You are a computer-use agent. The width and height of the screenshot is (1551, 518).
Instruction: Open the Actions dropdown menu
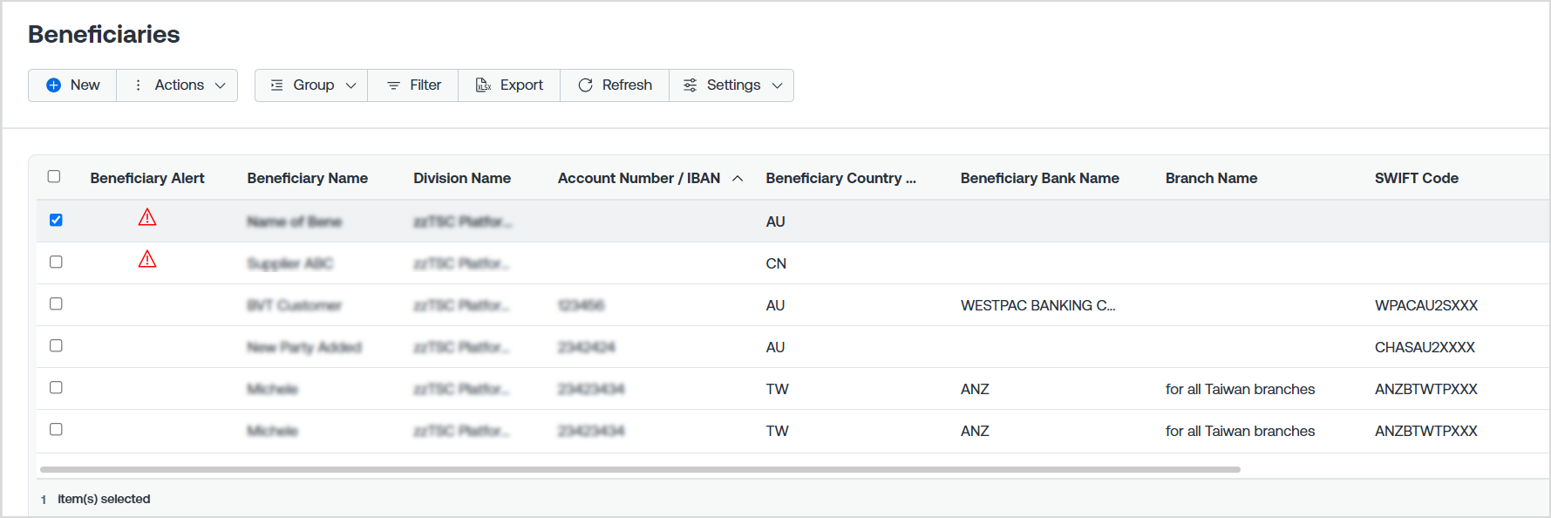[x=177, y=85]
